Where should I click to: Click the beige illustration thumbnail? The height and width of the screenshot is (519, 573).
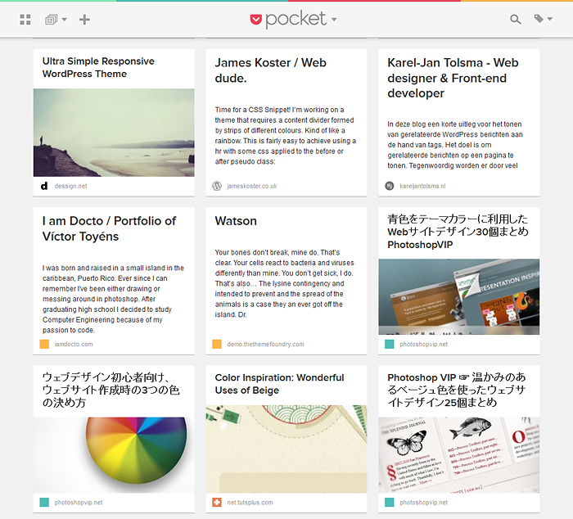click(286, 449)
